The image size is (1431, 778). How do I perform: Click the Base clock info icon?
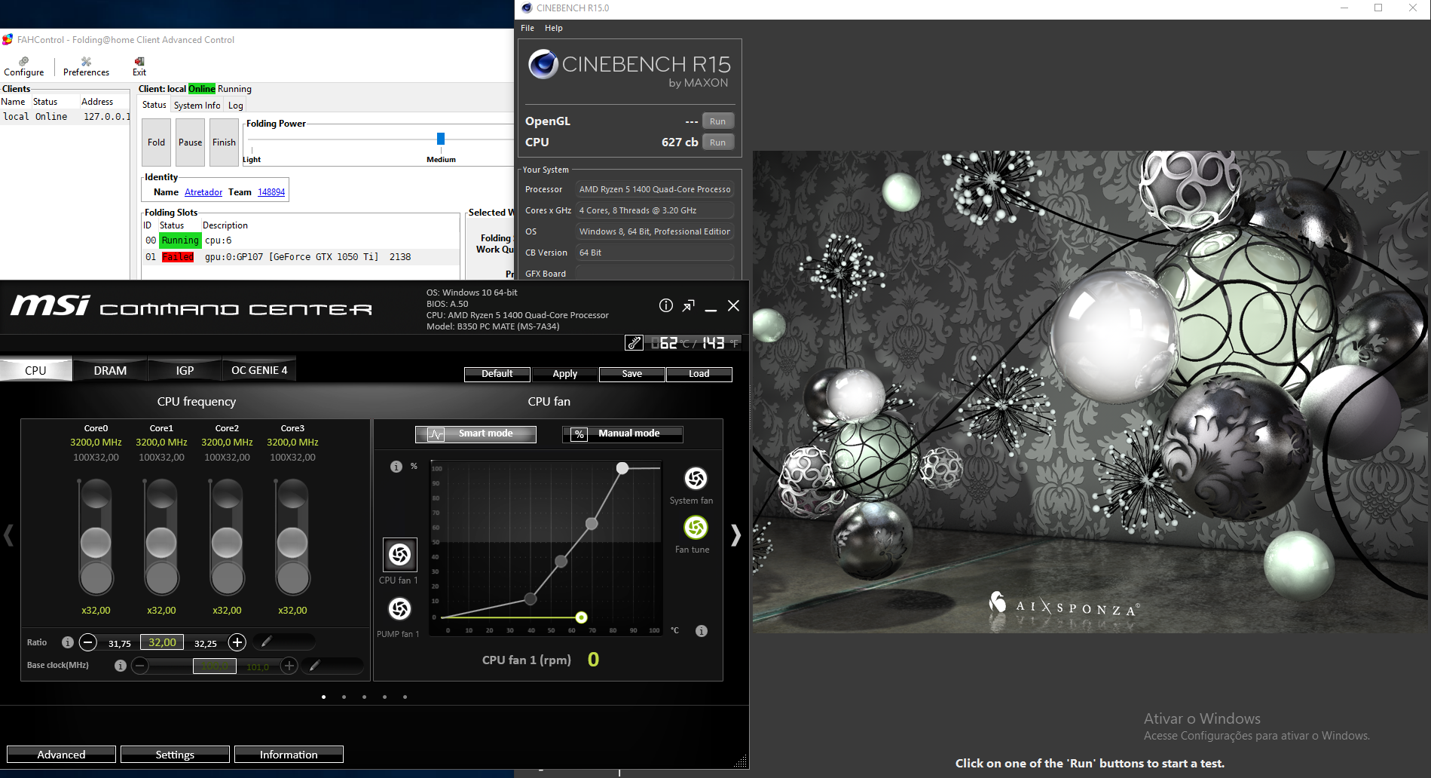[120, 666]
